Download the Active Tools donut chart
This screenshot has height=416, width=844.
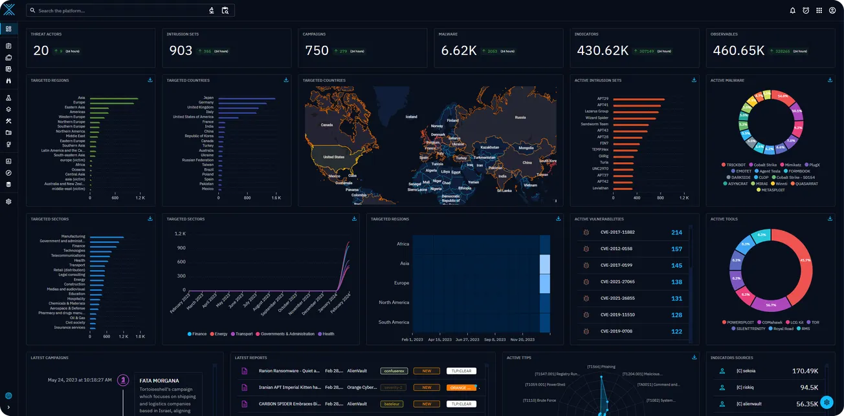tap(830, 218)
